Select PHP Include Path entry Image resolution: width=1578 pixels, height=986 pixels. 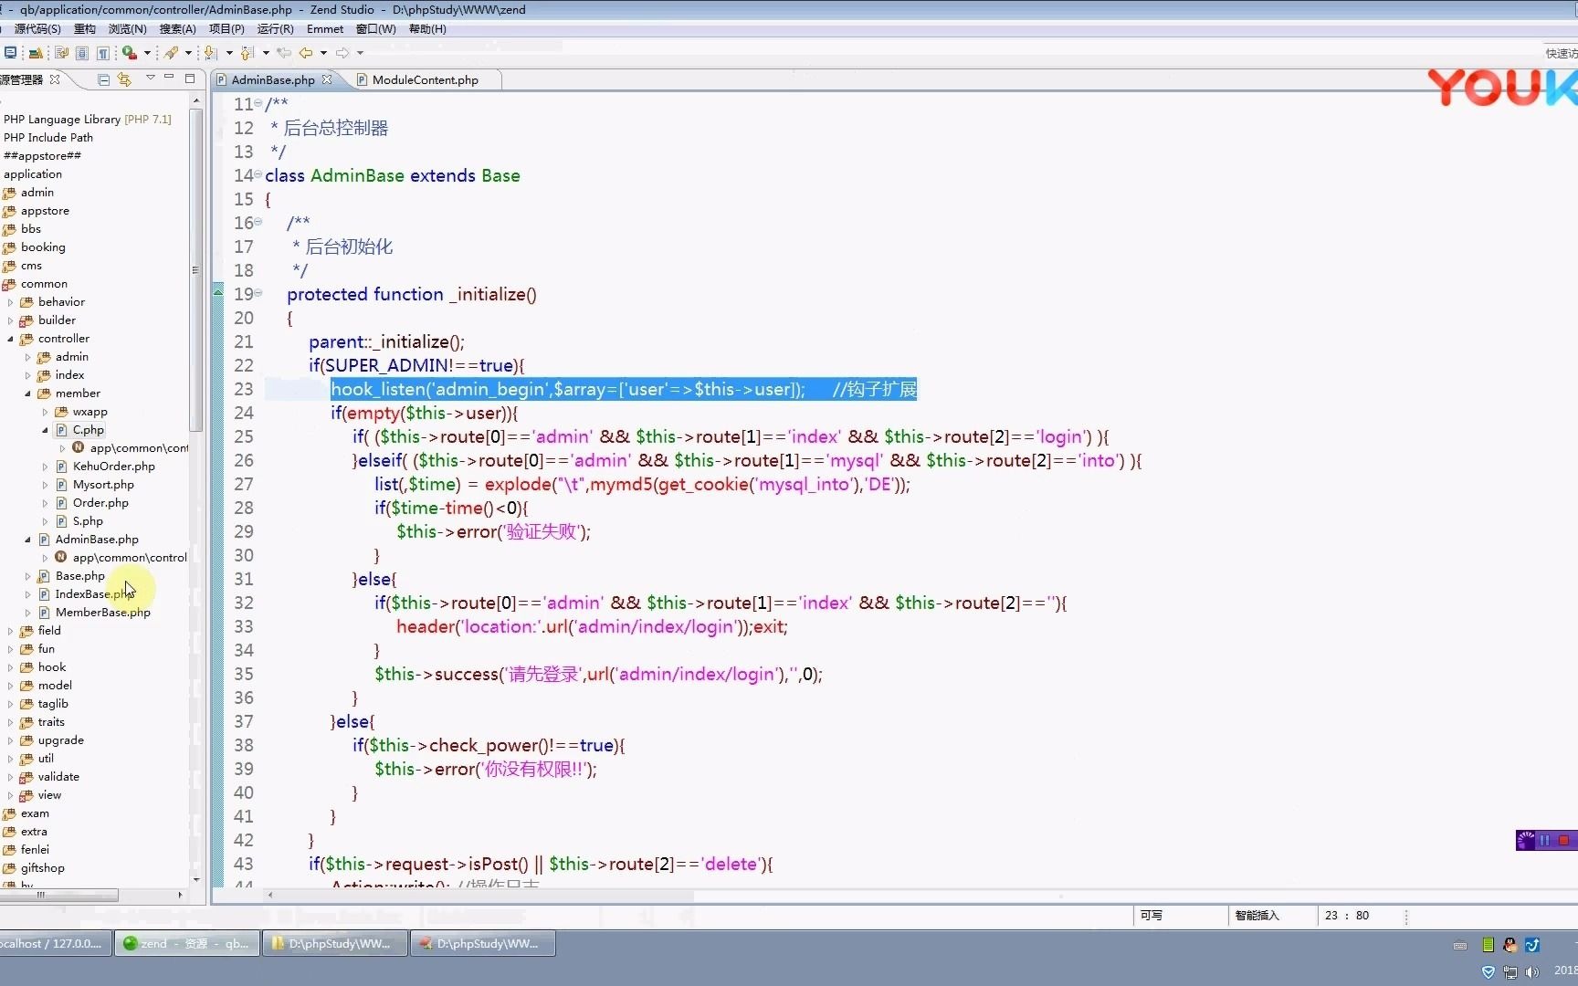click(x=48, y=138)
